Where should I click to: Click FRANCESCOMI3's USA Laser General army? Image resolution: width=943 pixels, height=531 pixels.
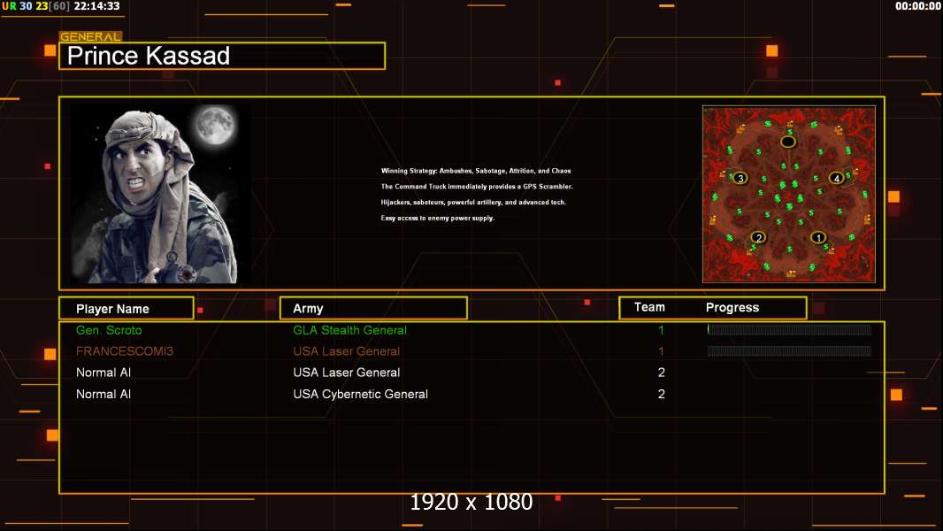[347, 351]
